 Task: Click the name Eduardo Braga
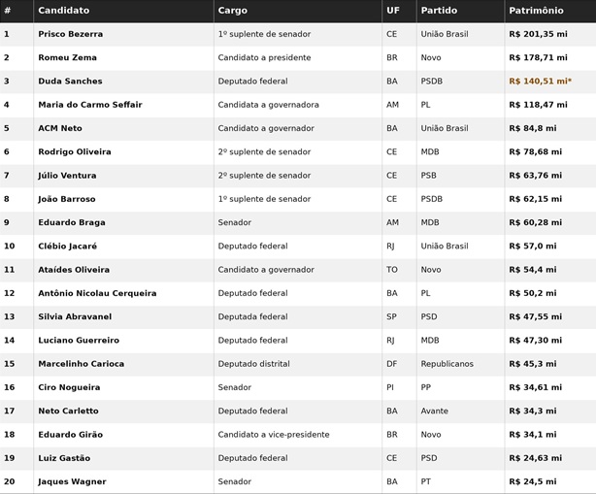pos(72,222)
